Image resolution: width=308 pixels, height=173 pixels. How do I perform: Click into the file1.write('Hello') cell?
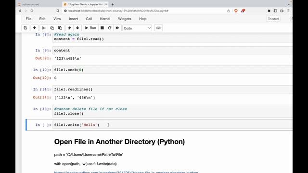172,125
